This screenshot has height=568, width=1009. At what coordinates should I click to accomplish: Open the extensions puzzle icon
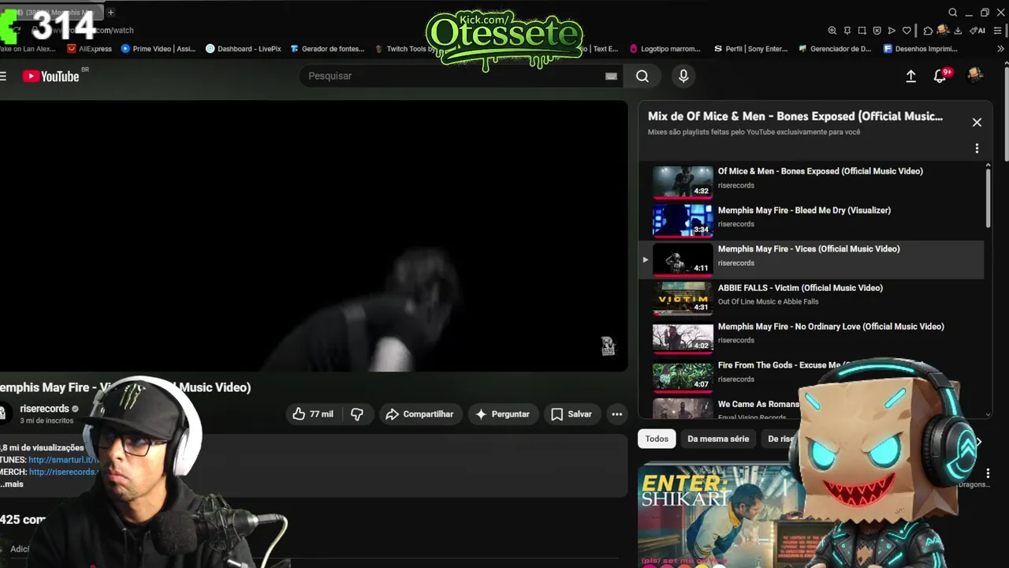point(928,31)
